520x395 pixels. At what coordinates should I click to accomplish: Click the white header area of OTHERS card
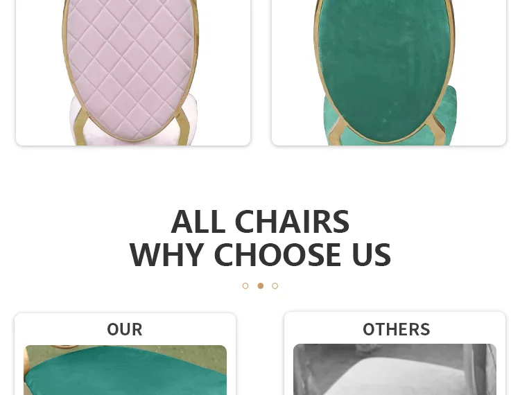[x=395, y=328]
